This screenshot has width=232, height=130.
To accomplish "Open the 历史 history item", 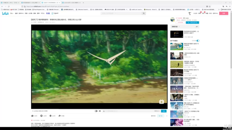I will tap(211, 13).
